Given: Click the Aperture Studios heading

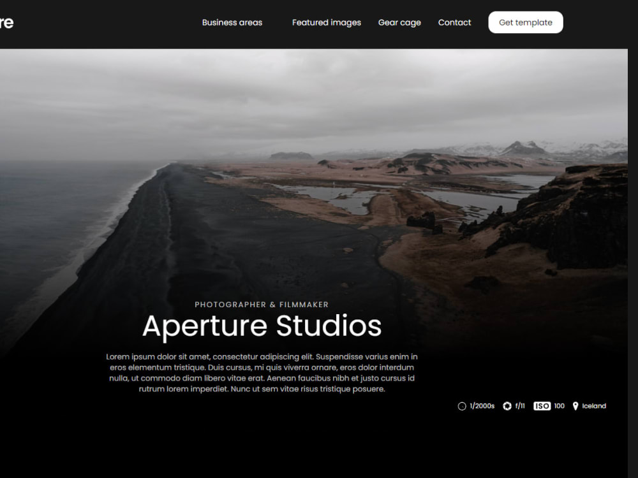Looking at the screenshot, I should (x=262, y=326).
